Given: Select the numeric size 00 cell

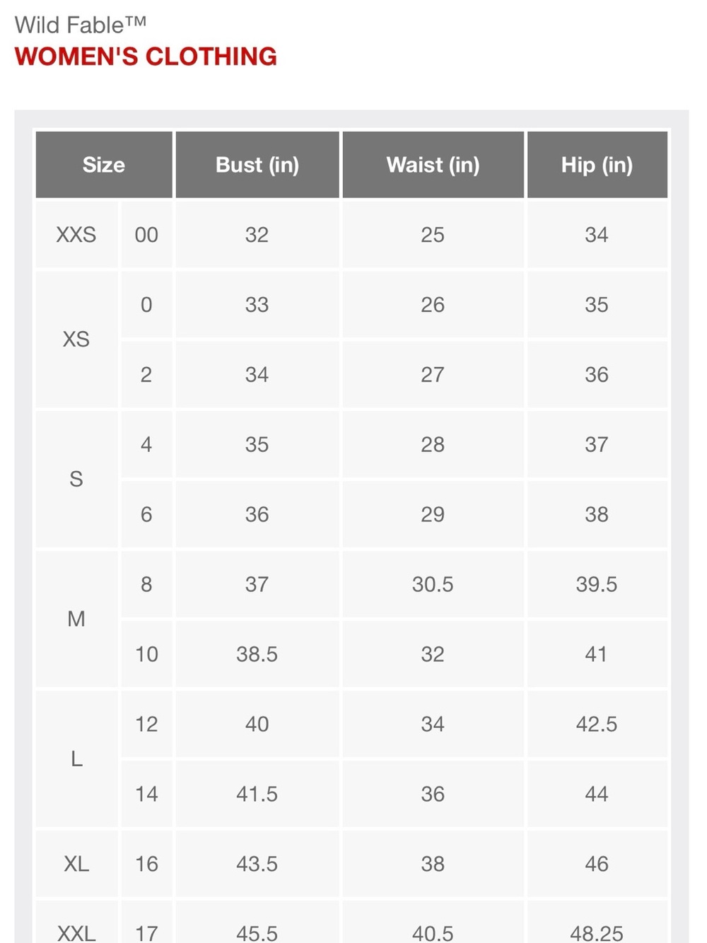Looking at the screenshot, I should [146, 235].
